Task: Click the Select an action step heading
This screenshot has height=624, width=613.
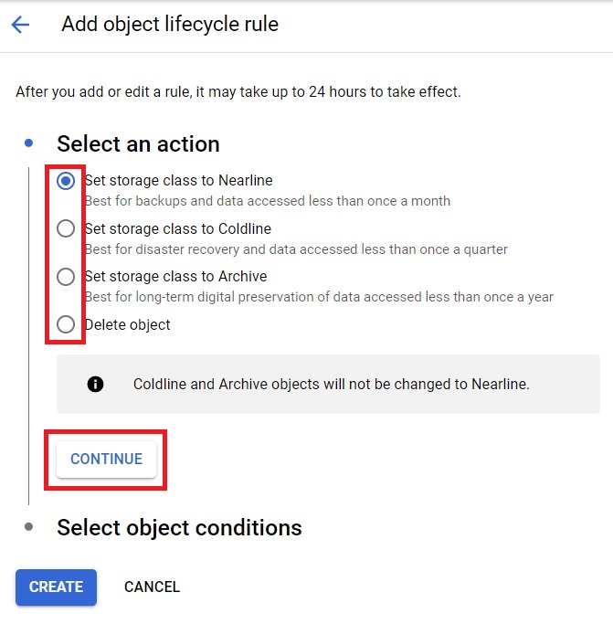Action: (x=138, y=143)
